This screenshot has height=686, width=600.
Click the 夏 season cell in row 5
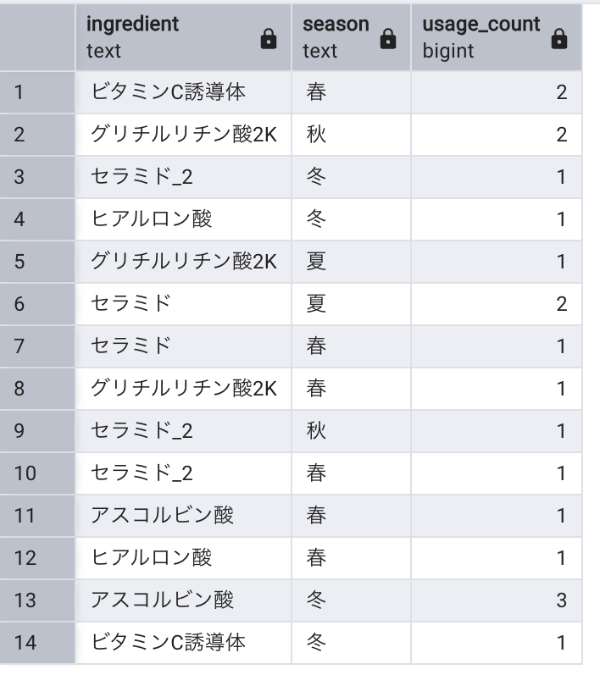pyautogui.click(x=351, y=262)
